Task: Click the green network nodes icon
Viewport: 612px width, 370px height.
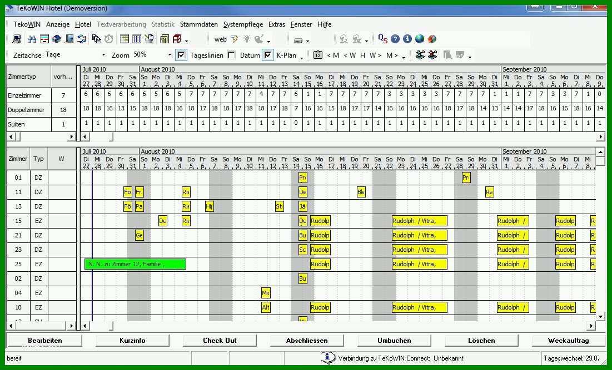Action: click(x=420, y=55)
